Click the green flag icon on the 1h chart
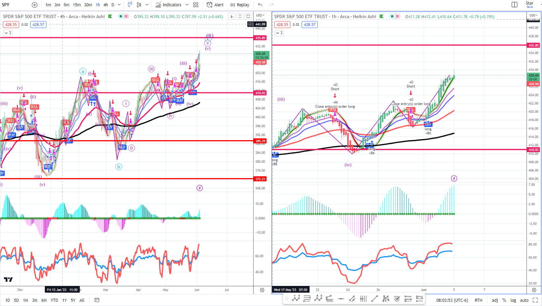The width and height of the screenshot is (542, 306). click(382, 16)
